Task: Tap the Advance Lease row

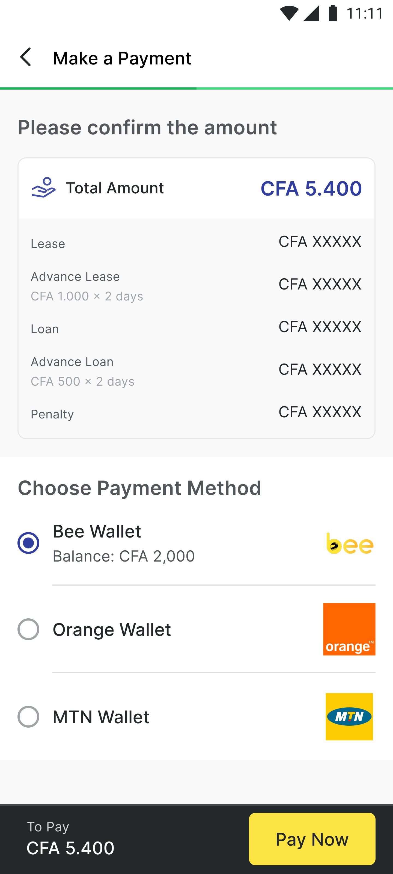Action: point(196,286)
